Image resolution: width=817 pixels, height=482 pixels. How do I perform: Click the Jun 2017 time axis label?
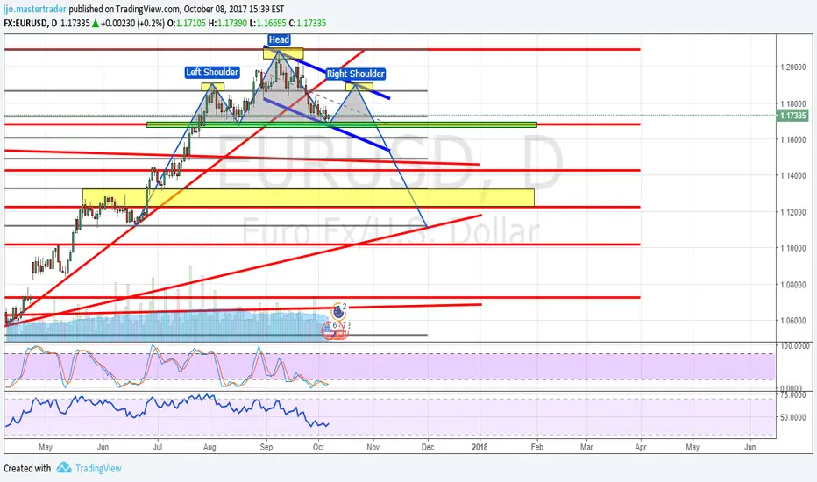pos(103,447)
